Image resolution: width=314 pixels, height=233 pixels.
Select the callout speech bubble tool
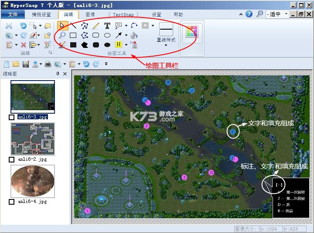click(119, 26)
